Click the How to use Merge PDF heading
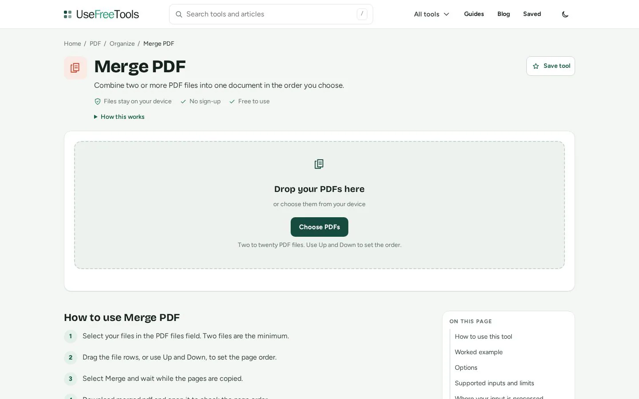 (122, 318)
